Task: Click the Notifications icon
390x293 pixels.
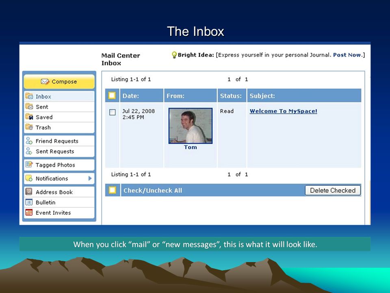Action: 29,178
